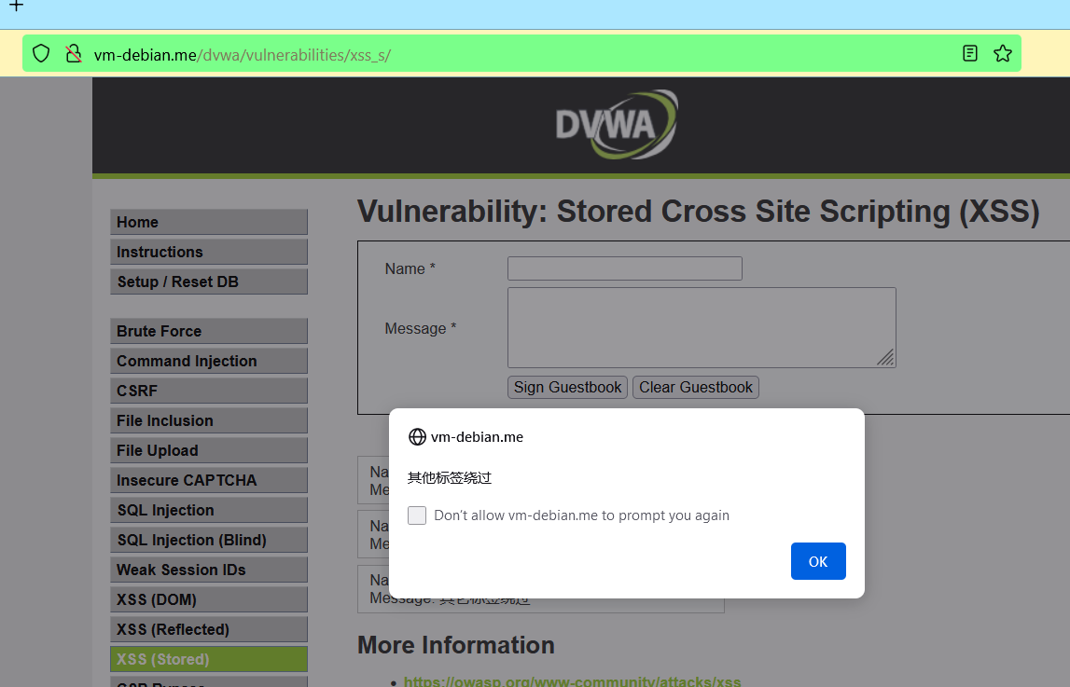This screenshot has width=1070, height=687.
Task: Click the globe icon in the alert dialog
Action: [x=417, y=437]
